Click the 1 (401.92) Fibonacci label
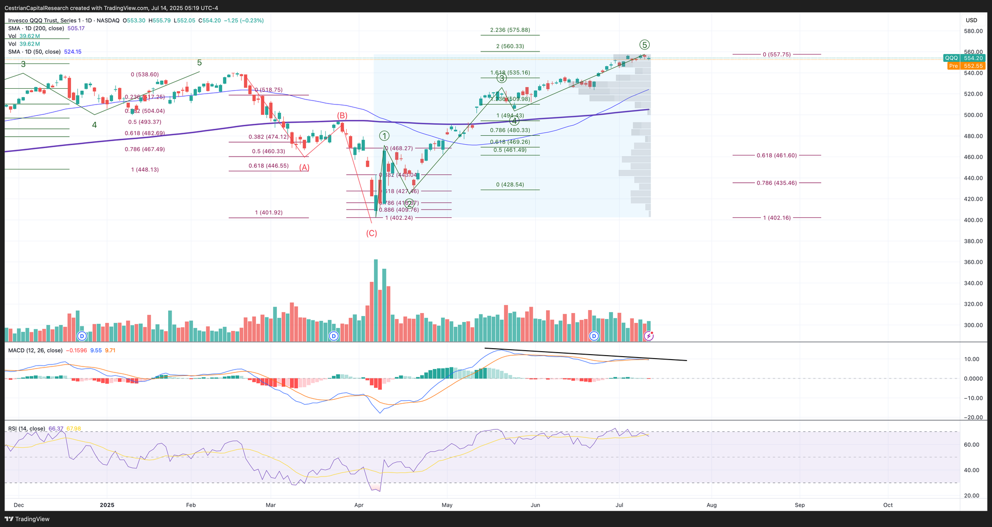992x527 pixels. [269, 212]
